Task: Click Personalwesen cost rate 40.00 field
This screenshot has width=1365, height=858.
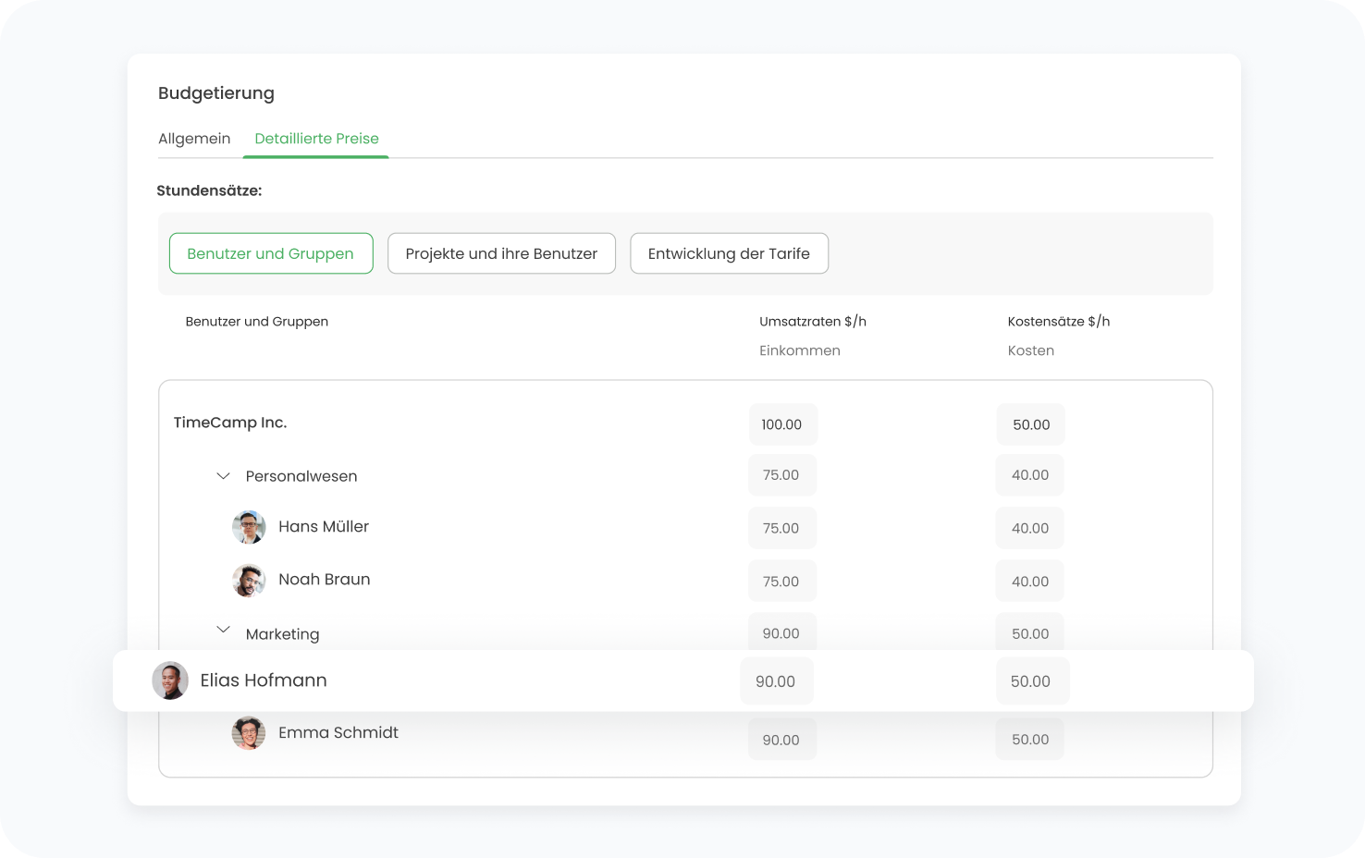Action: [1030, 475]
